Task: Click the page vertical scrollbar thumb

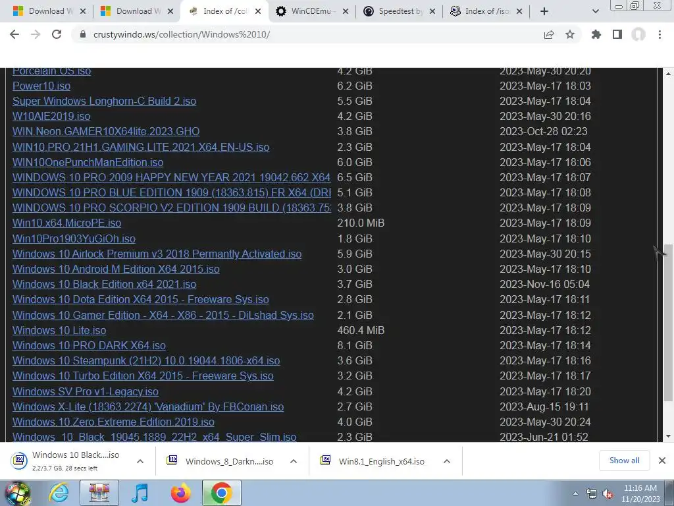Action: (x=668, y=323)
